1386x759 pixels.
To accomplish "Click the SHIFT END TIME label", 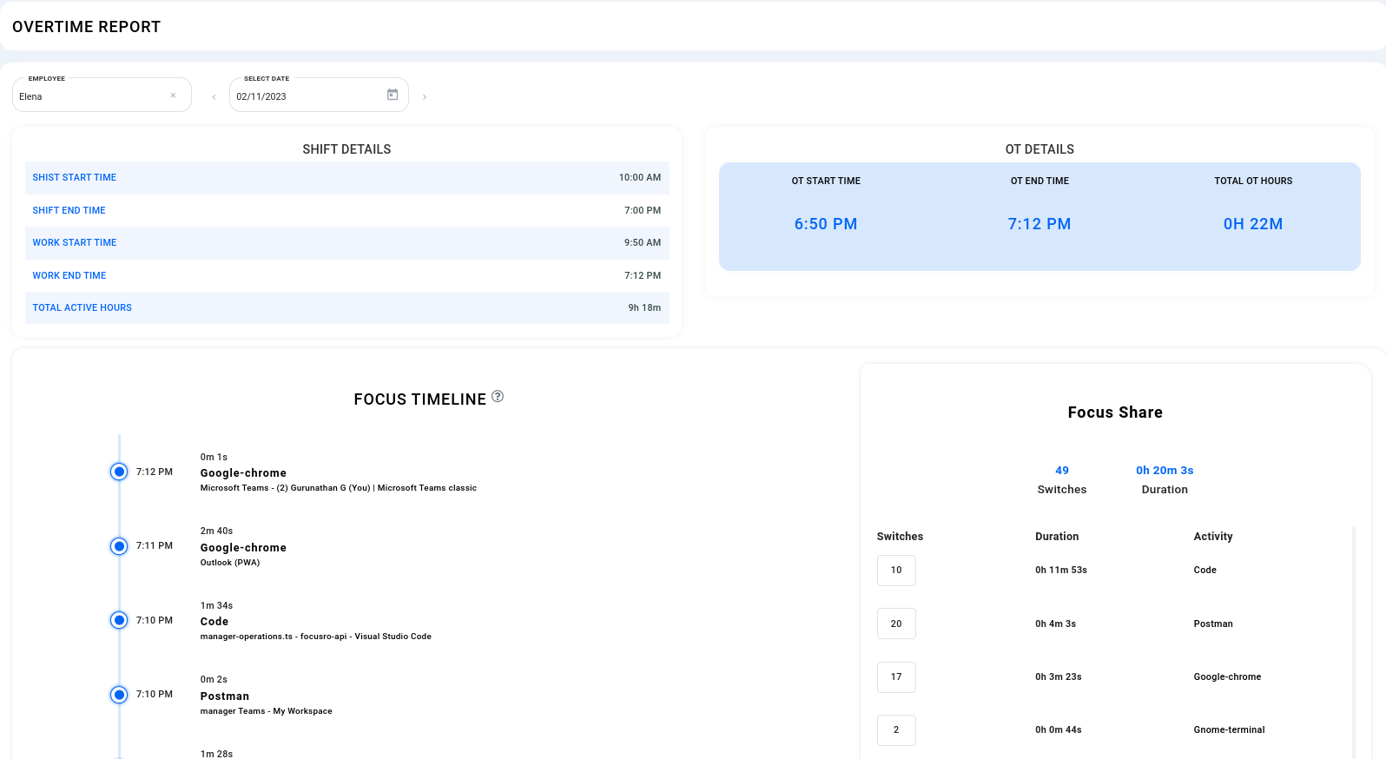I will click(69, 210).
